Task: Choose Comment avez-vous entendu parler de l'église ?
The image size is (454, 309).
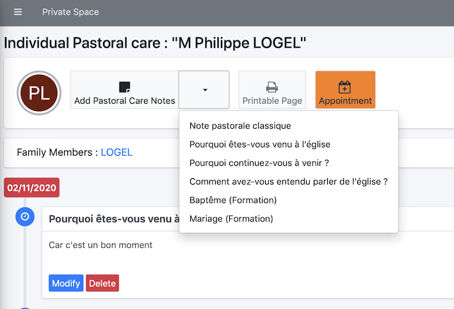Action: point(288,181)
